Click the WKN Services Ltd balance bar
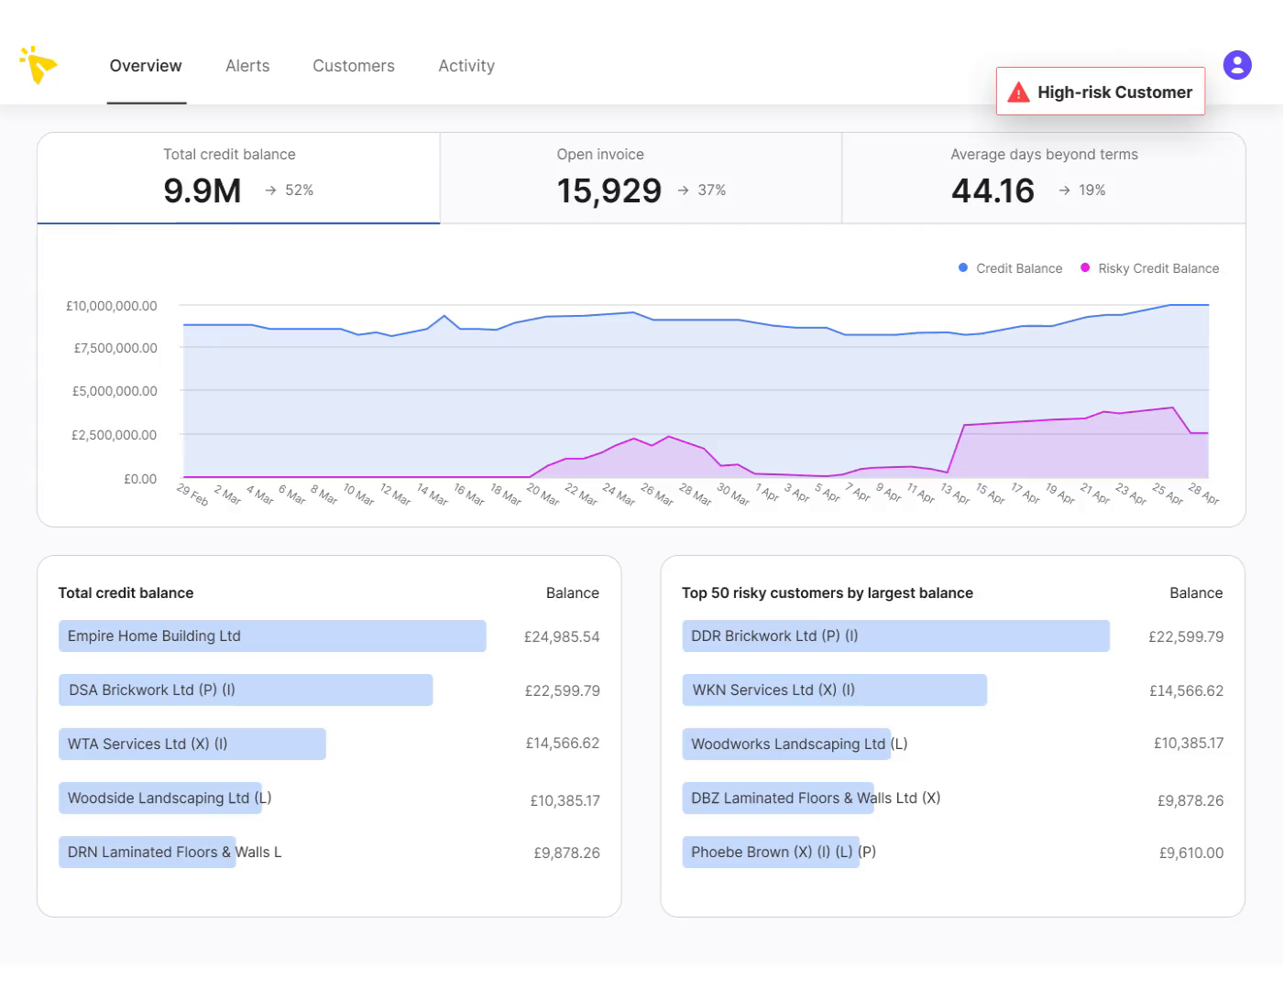1283x989 pixels. click(834, 690)
